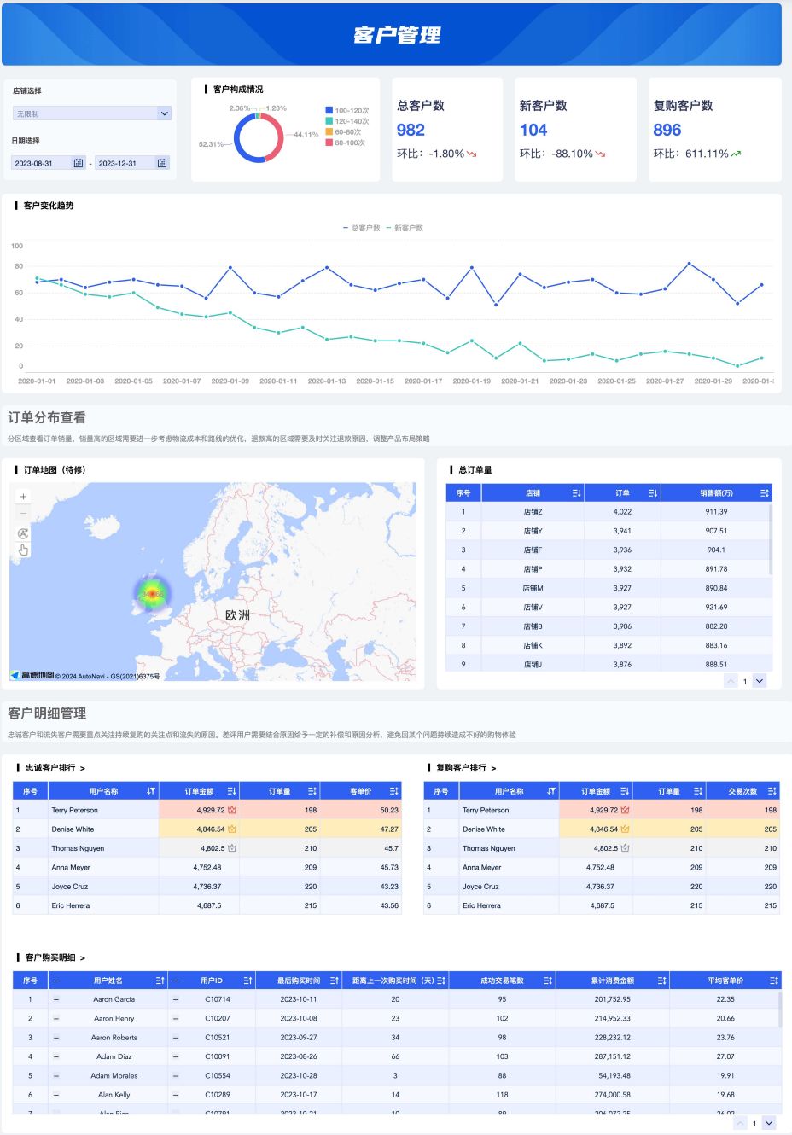Open calendar for start date 2023-08-31

(79, 163)
